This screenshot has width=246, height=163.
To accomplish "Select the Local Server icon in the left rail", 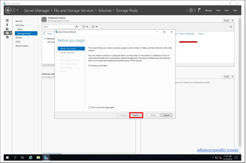I will (7, 25).
